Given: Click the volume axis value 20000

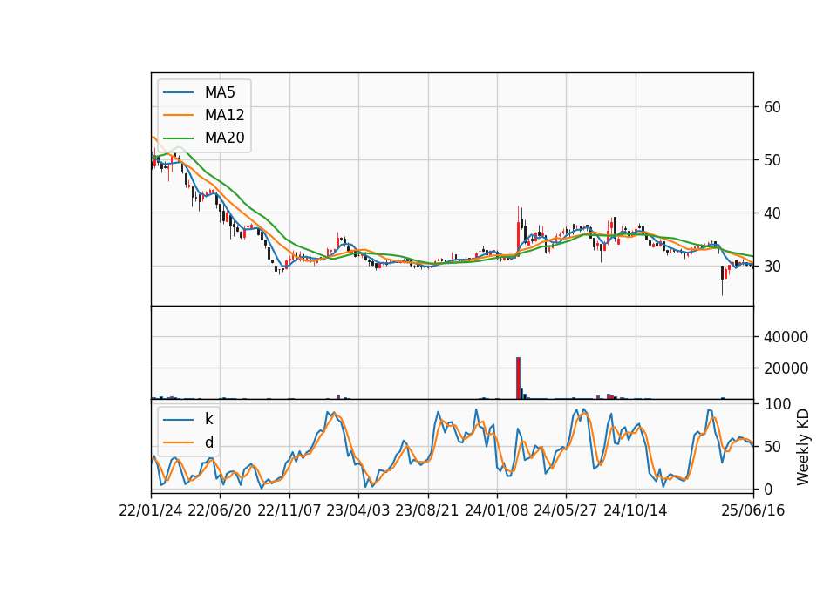Looking at the screenshot, I should [x=786, y=368].
